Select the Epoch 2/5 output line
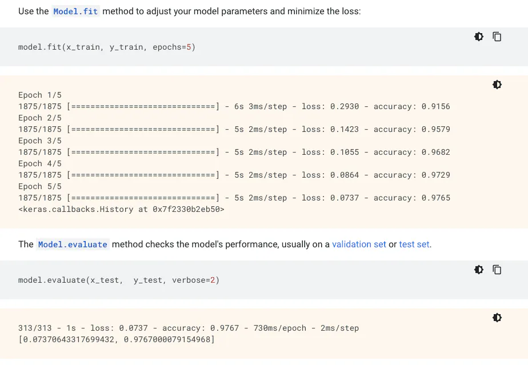 click(40, 118)
